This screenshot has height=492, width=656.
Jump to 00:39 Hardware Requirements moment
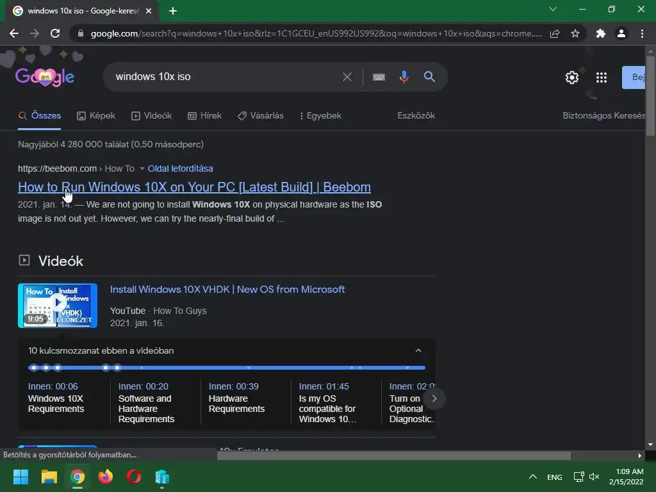tap(236, 398)
